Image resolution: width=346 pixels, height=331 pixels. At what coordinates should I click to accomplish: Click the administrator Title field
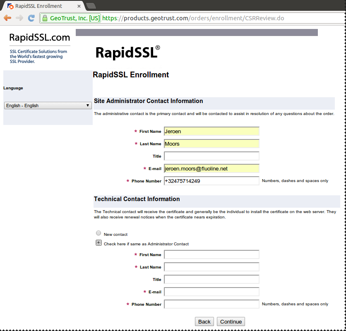click(x=211, y=156)
